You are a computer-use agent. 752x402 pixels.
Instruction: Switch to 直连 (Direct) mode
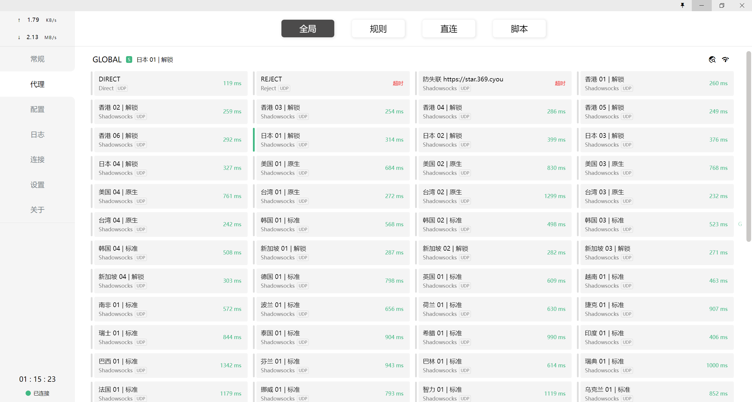pos(449,29)
